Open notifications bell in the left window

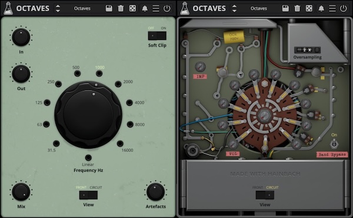click(x=145, y=8)
